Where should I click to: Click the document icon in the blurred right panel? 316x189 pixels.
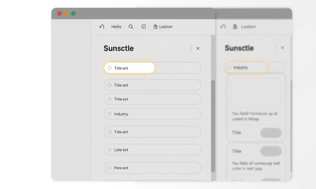[235, 27]
